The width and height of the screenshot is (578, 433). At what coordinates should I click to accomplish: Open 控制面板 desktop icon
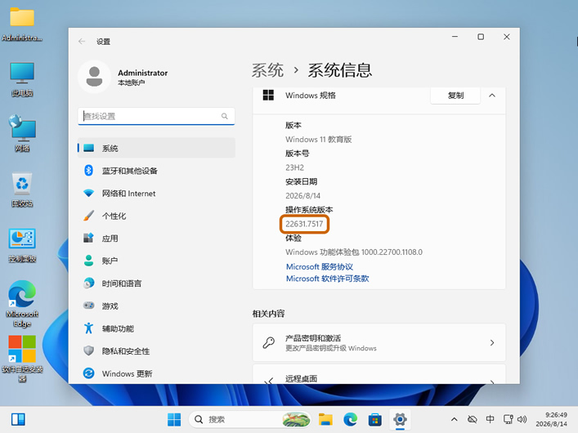pos(22,245)
